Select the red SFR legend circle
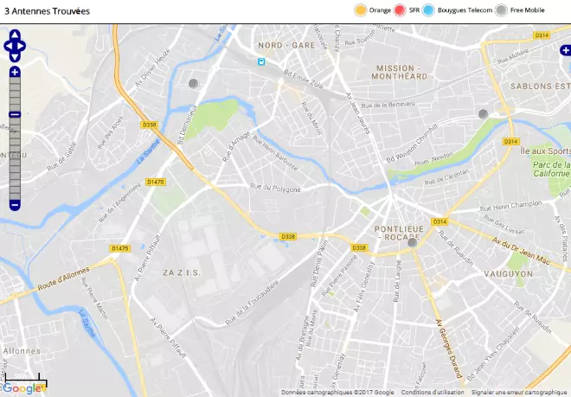Screen dimensions: 571x397 click(400, 10)
